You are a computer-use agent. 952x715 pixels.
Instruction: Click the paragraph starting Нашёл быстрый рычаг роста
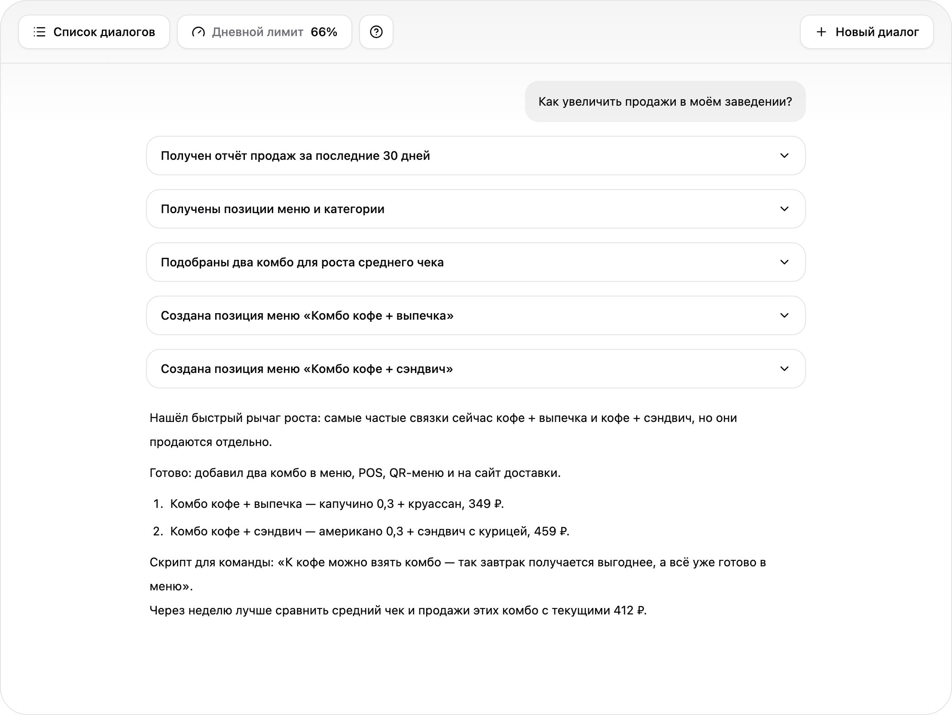443,430
